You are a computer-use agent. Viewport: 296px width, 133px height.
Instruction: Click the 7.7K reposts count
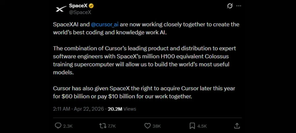(112, 126)
